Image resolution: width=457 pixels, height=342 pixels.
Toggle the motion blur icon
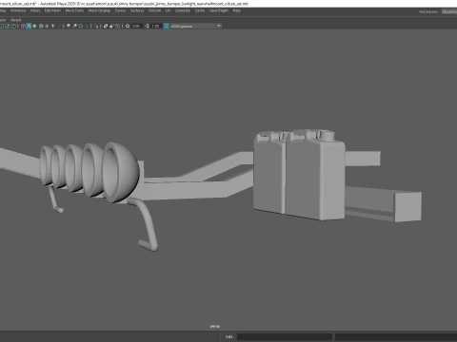click(74, 26)
